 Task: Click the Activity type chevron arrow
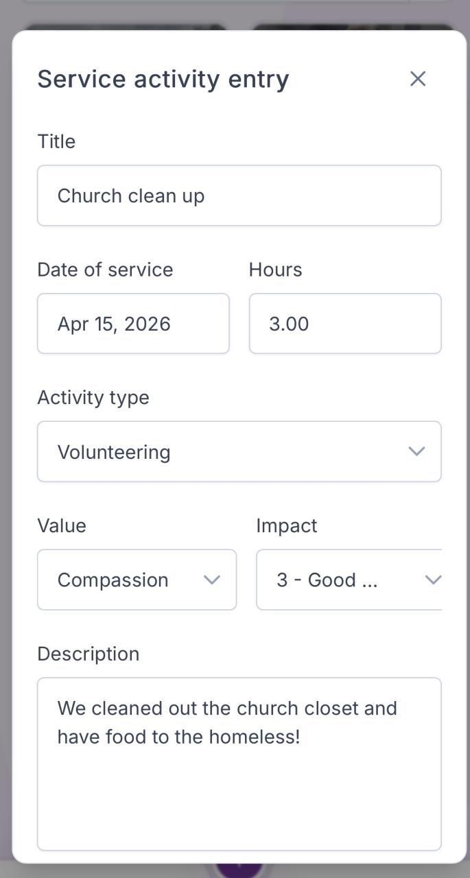coord(416,451)
